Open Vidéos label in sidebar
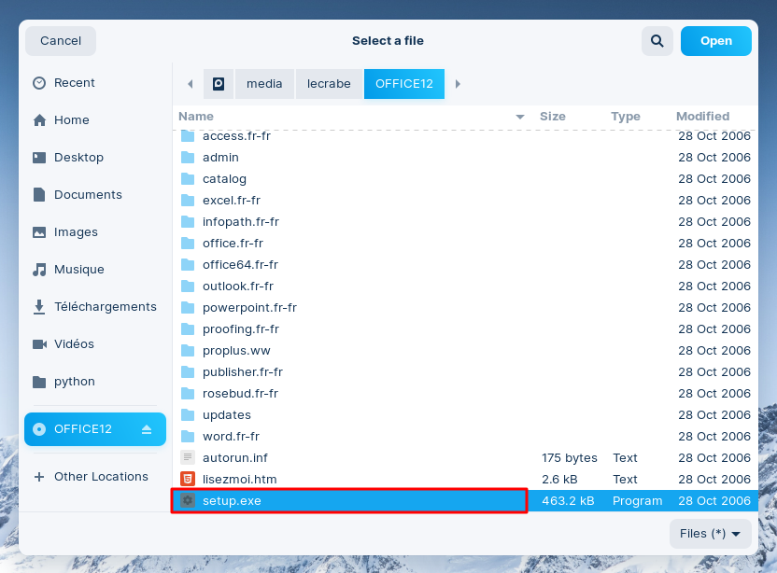This screenshot has height=573, width=777. coord(74,343)
